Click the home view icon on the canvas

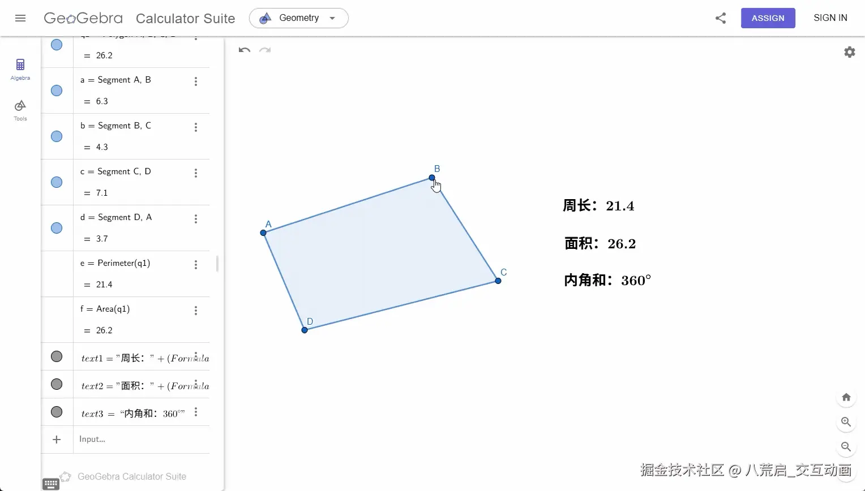pyautogui.click(x=846, y=397)
